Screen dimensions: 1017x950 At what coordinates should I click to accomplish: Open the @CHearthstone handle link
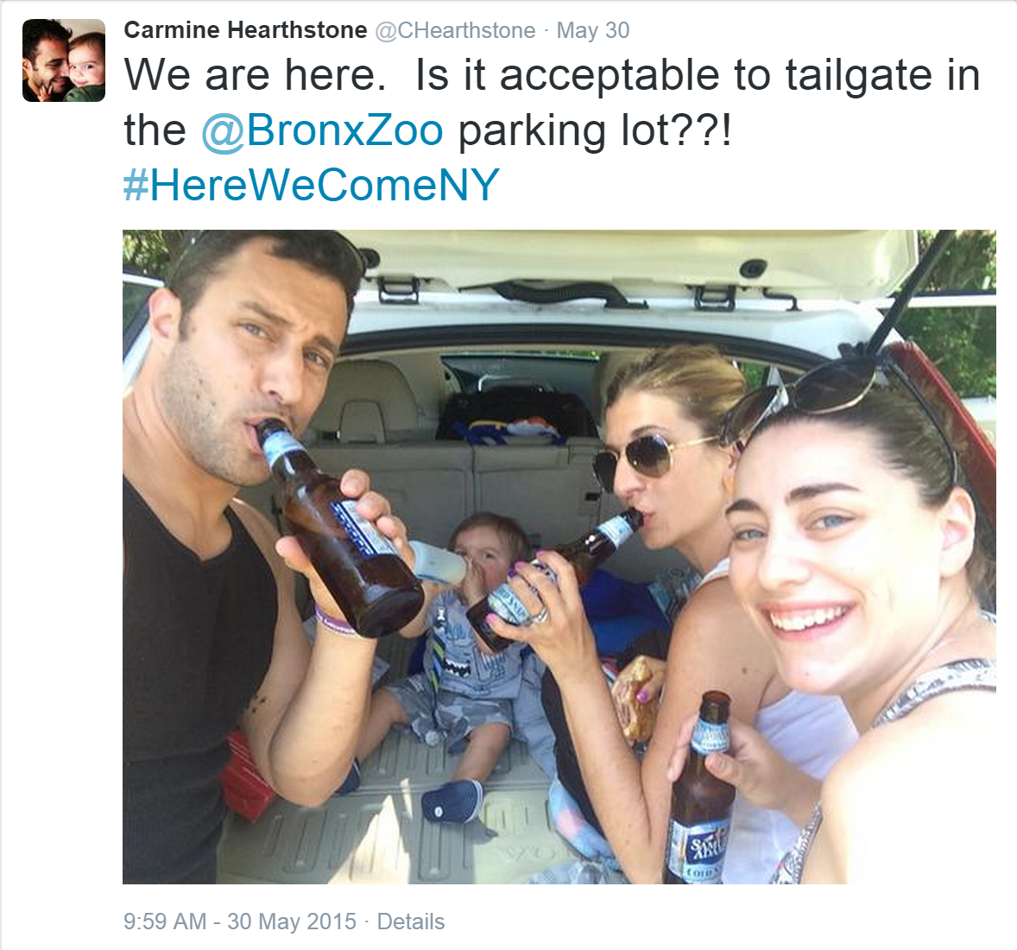[x=456, y=30]
